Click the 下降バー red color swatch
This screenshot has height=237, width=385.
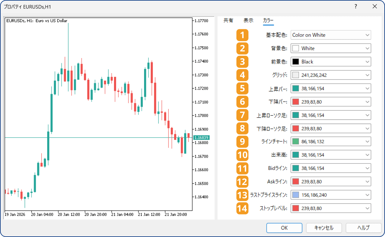tap(296, 102)
